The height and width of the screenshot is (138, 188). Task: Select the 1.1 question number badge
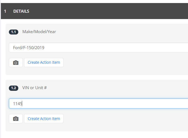14,32
